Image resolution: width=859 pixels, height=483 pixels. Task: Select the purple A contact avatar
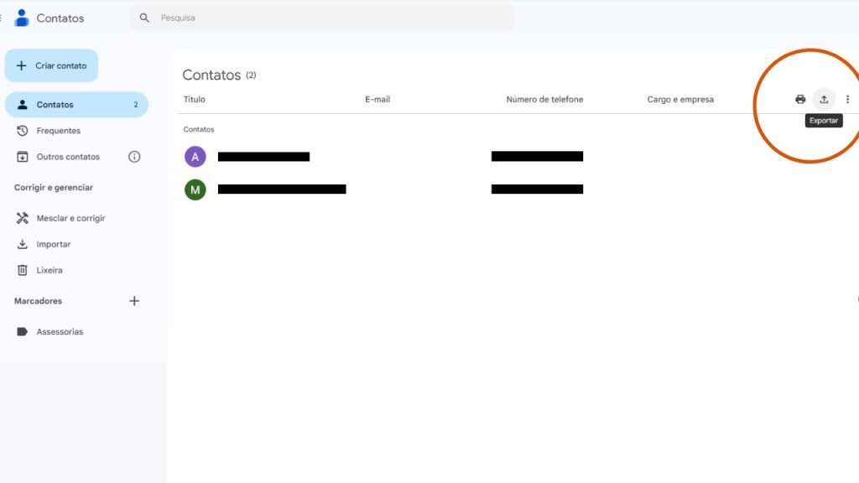pos(195,157)
